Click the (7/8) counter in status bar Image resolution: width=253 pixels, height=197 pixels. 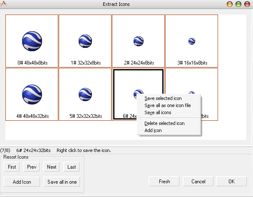(x=5, y=150)
